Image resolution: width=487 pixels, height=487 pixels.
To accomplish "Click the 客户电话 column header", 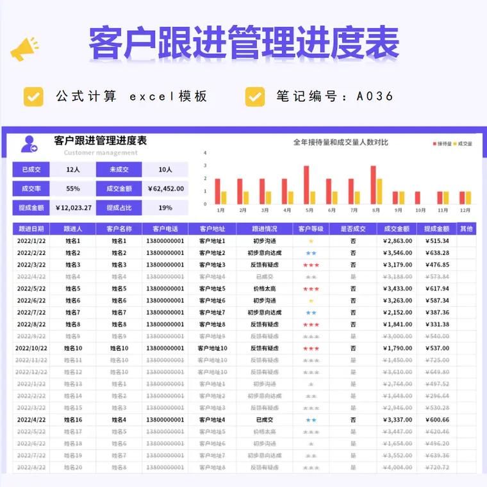I will point(165,229).
